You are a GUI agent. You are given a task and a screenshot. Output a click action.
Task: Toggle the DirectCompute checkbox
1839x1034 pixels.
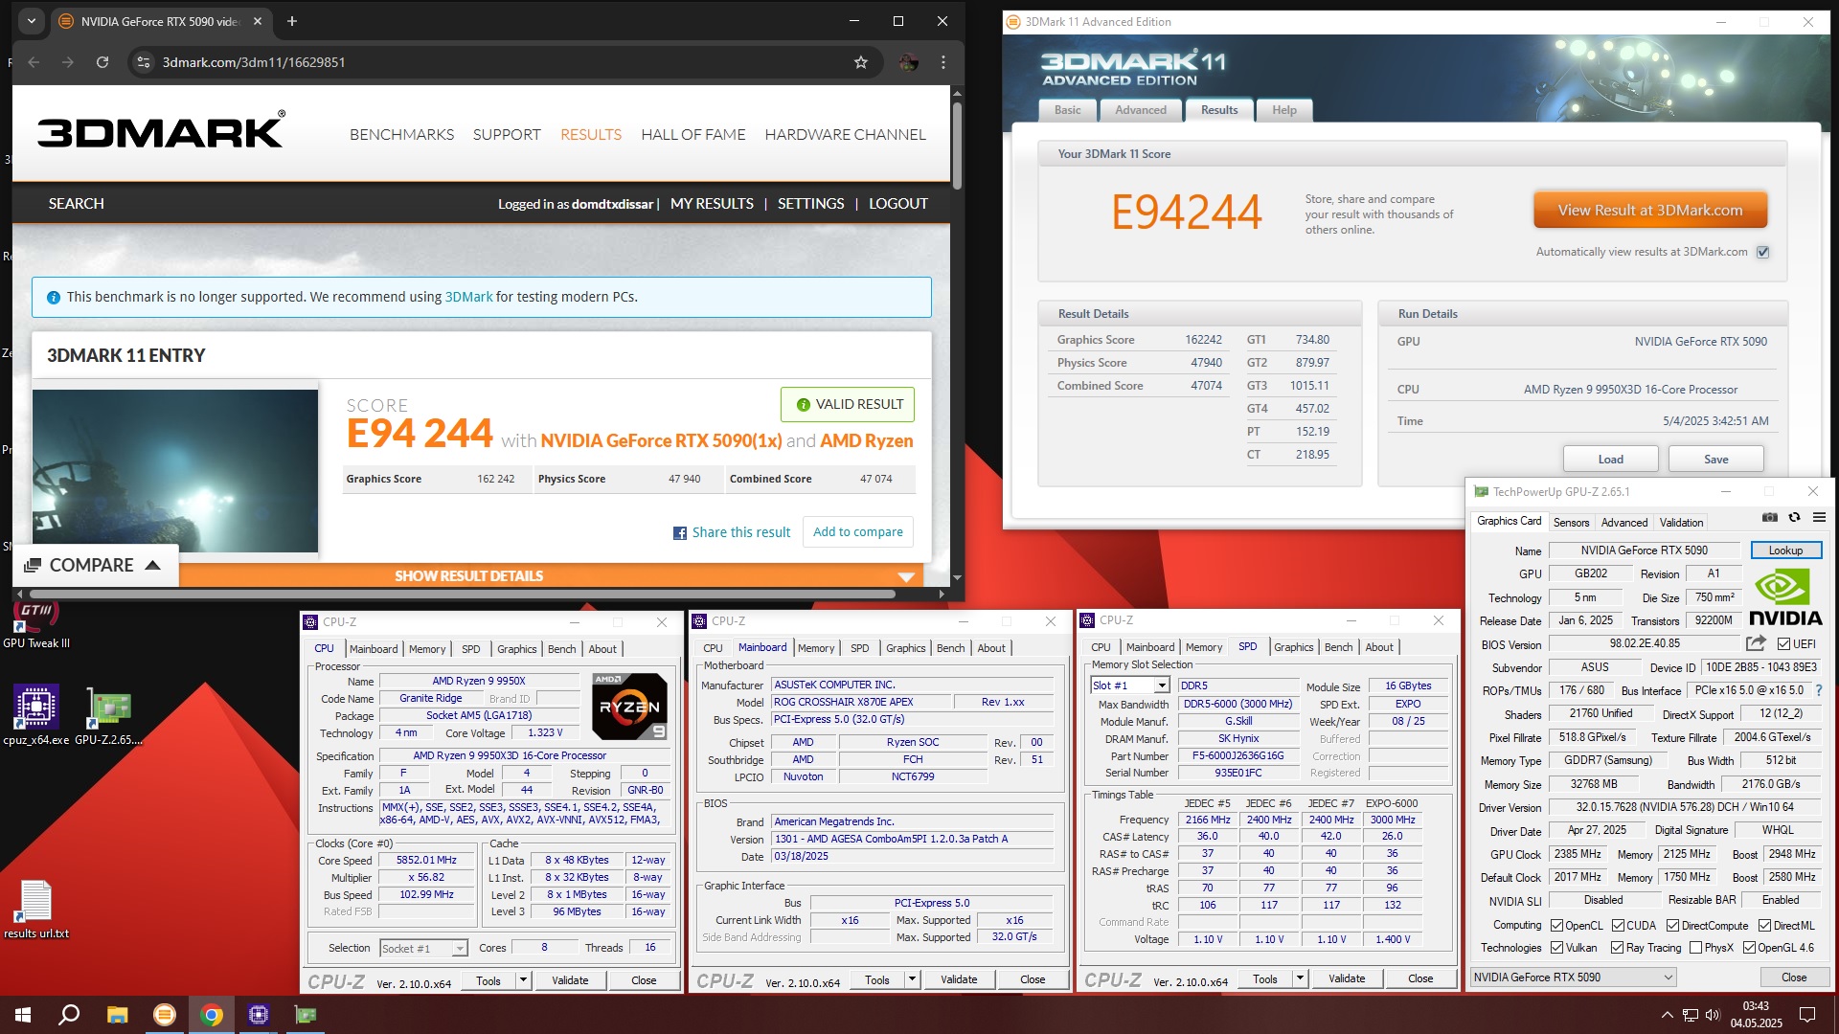(x=1672, y=926)
